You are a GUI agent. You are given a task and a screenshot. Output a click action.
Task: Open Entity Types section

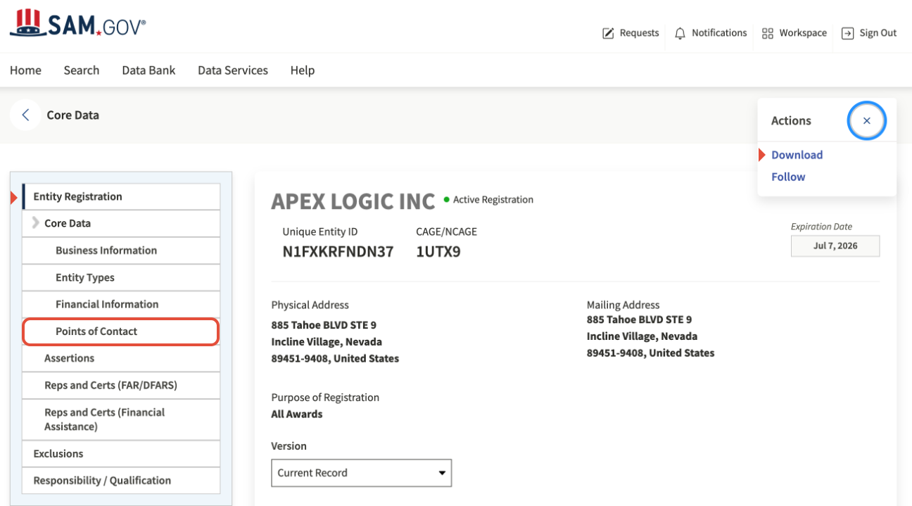coord(121,277)
